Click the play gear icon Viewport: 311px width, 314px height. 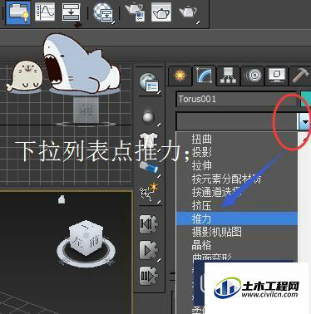point(149,250)
